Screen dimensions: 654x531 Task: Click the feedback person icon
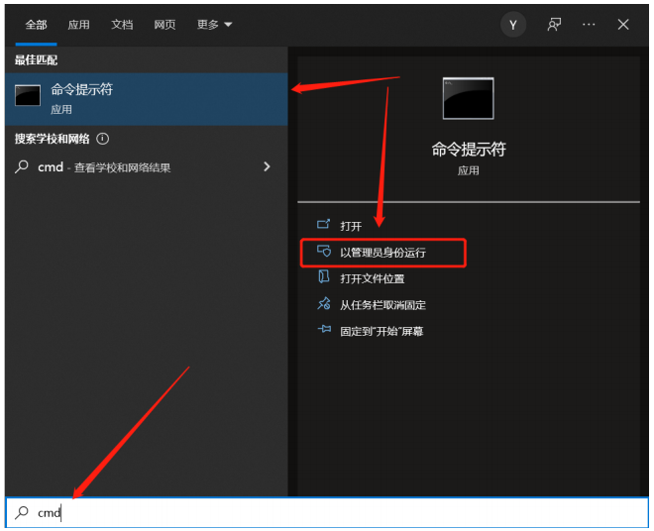pos(554,25)
